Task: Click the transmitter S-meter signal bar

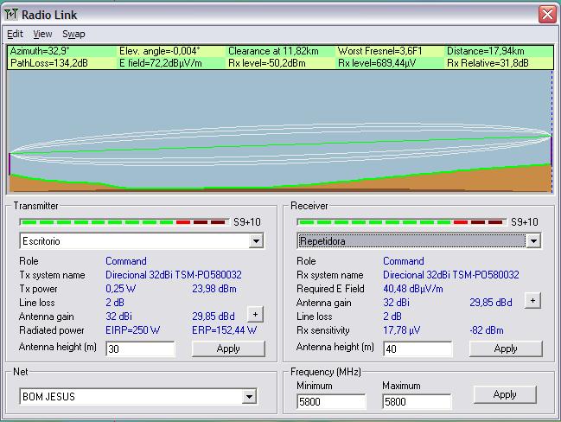Action: point(124,222)
